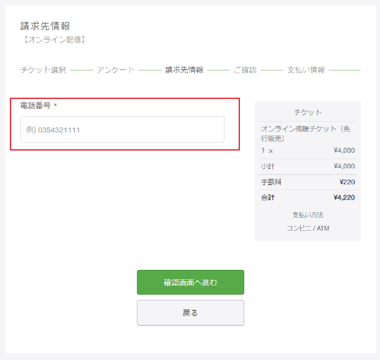
Task: Click the 【オンライン配信】 subtitle text
Action: [54, 40]
